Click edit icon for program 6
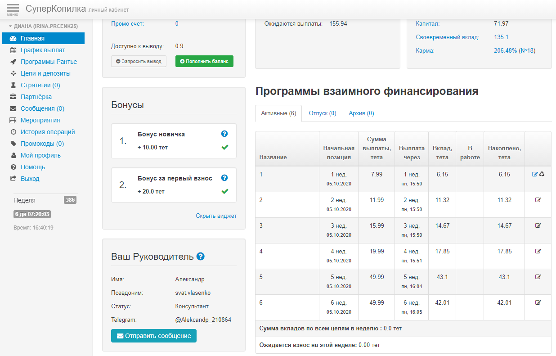 pyautogui.click(x=538, y=302)
